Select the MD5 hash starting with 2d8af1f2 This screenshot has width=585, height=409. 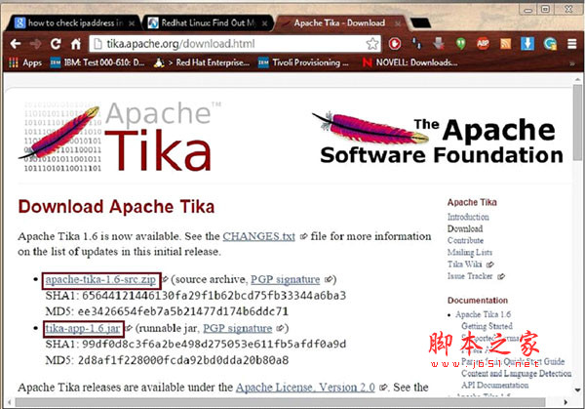[x=183, y=360]
